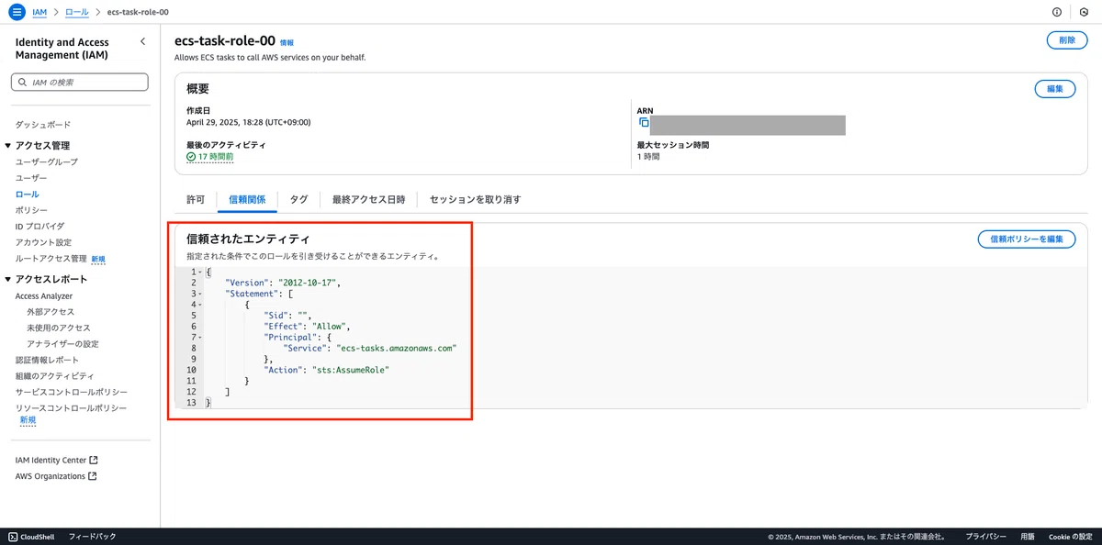Open the settings hexagon icon at top right

point(1085,12)
